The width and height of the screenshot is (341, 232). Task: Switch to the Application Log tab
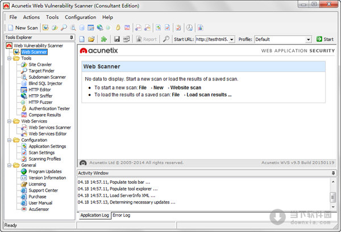(x=94, y=216)
